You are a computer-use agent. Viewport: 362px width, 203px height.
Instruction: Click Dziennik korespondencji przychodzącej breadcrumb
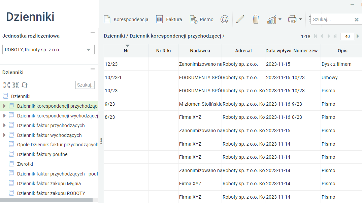tap(175, 36)
